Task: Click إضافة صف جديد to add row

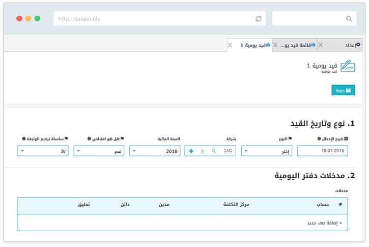Action: tap(326, 223)
